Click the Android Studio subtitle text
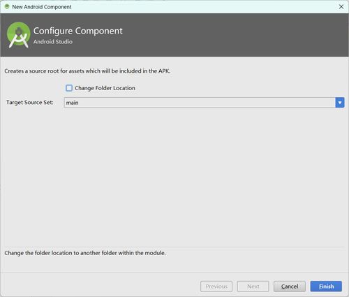This screenshot has width=349, height=297. click(x=53, y=42)
